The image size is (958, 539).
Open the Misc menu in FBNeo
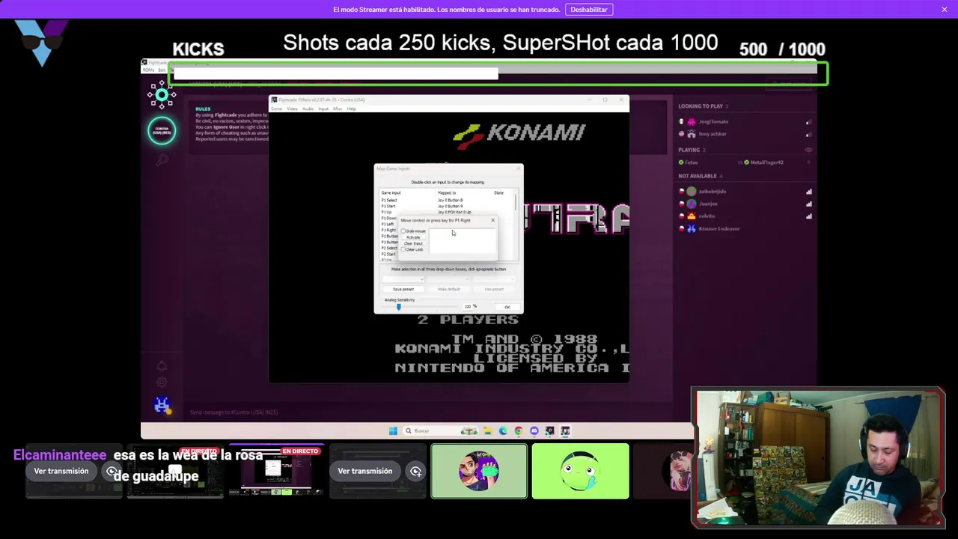[x=338, y=109]
